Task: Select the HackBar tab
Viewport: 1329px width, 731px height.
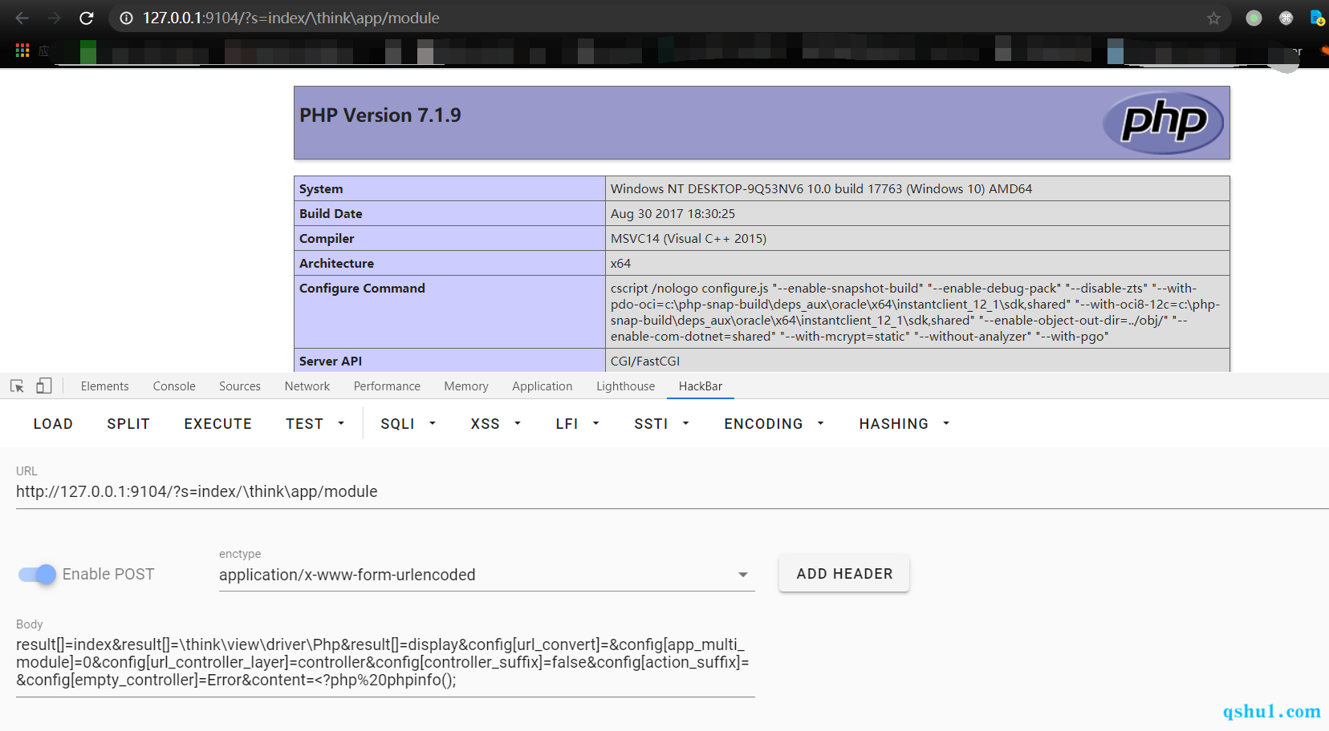Action: [x=701, y=386]
